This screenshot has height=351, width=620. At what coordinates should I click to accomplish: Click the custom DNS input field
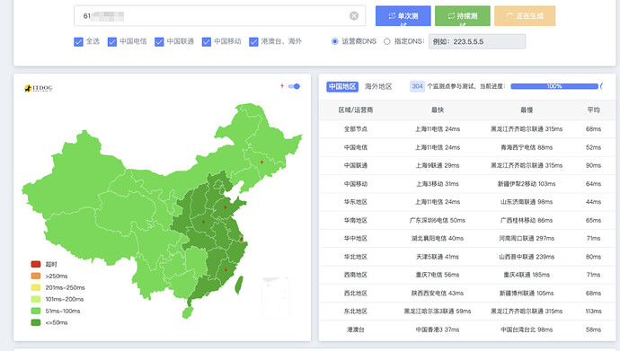[x=477, y=41]
